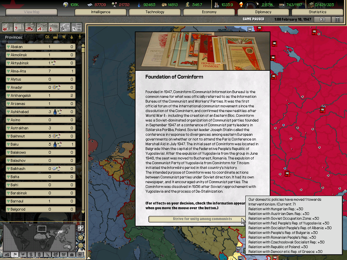The height and width of the screenshot is (260, 347).
Task: Toggle the economic dollar-sign map mode
Action: [x=31, y=254]
